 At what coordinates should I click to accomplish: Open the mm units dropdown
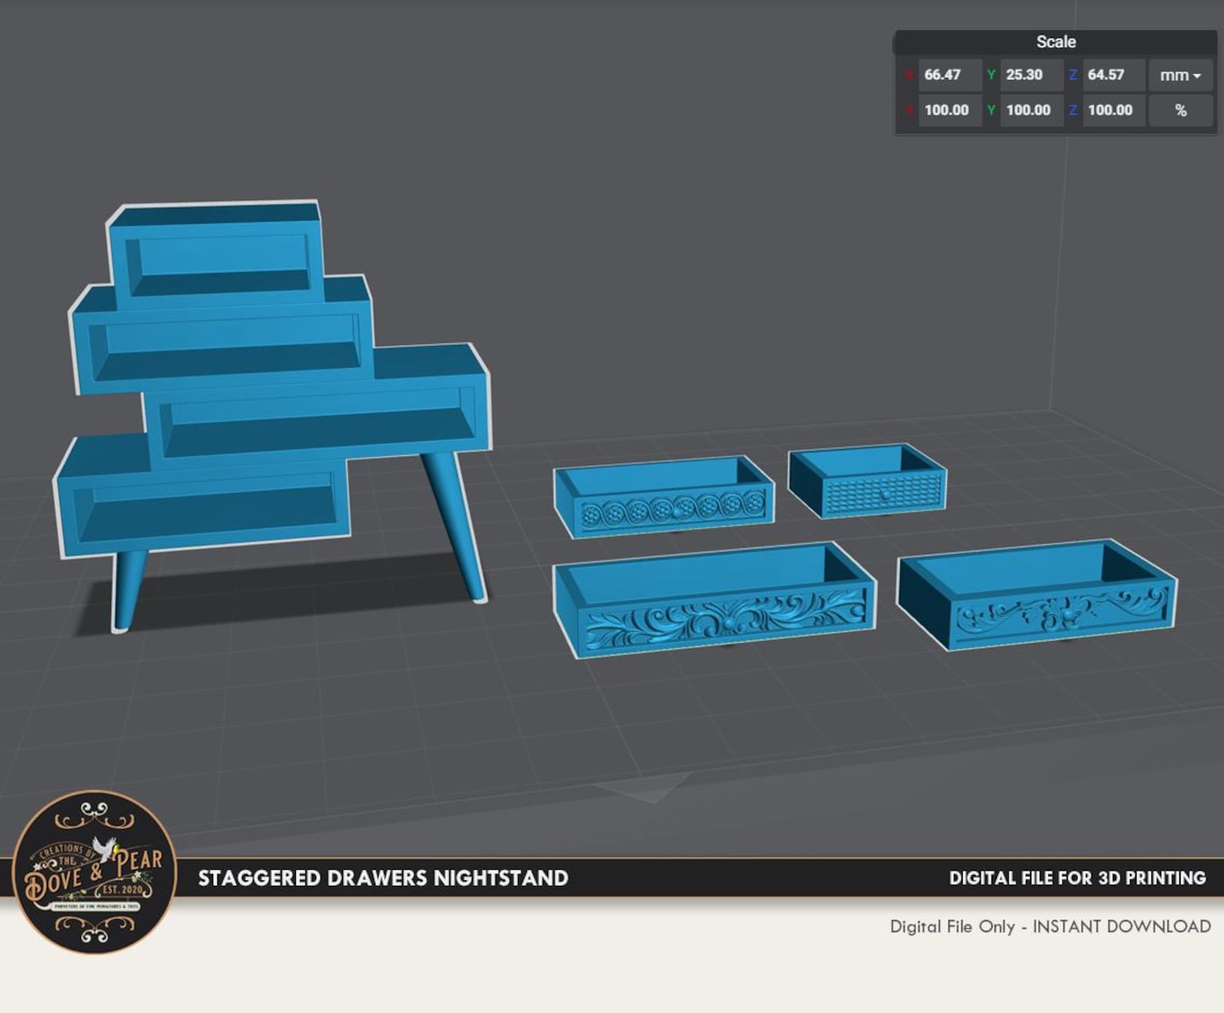coord(1180,75)
